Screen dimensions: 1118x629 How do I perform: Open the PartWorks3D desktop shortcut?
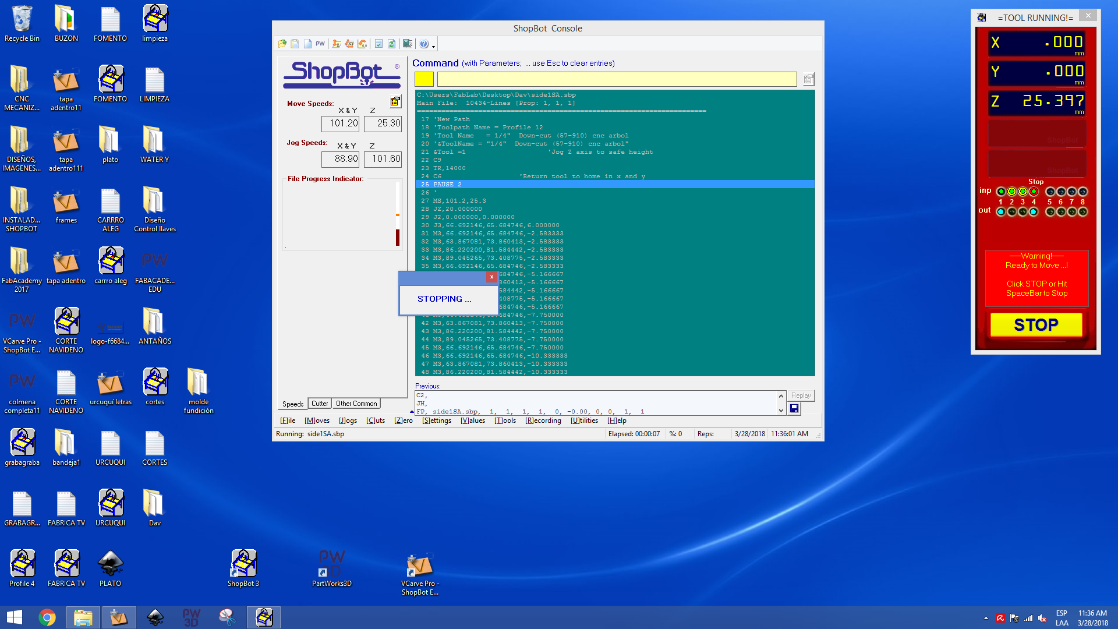point(331,568)
